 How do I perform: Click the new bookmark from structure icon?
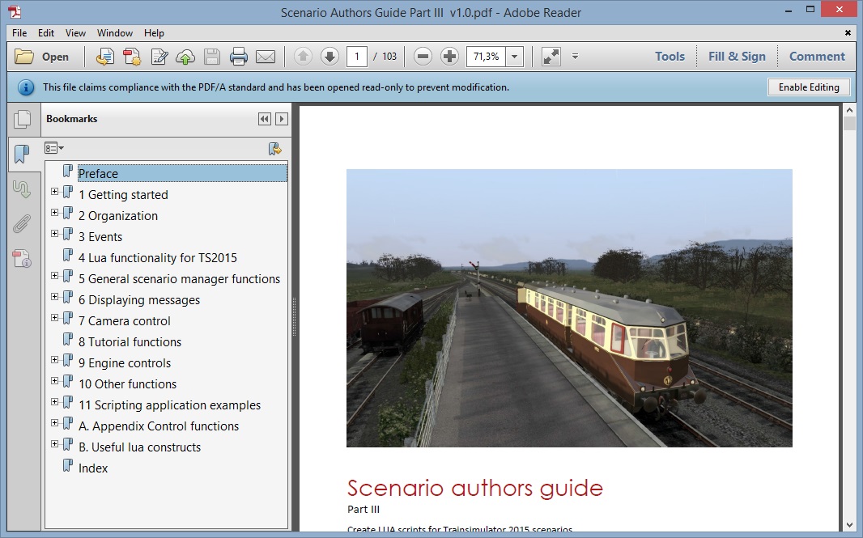(274, 149)
